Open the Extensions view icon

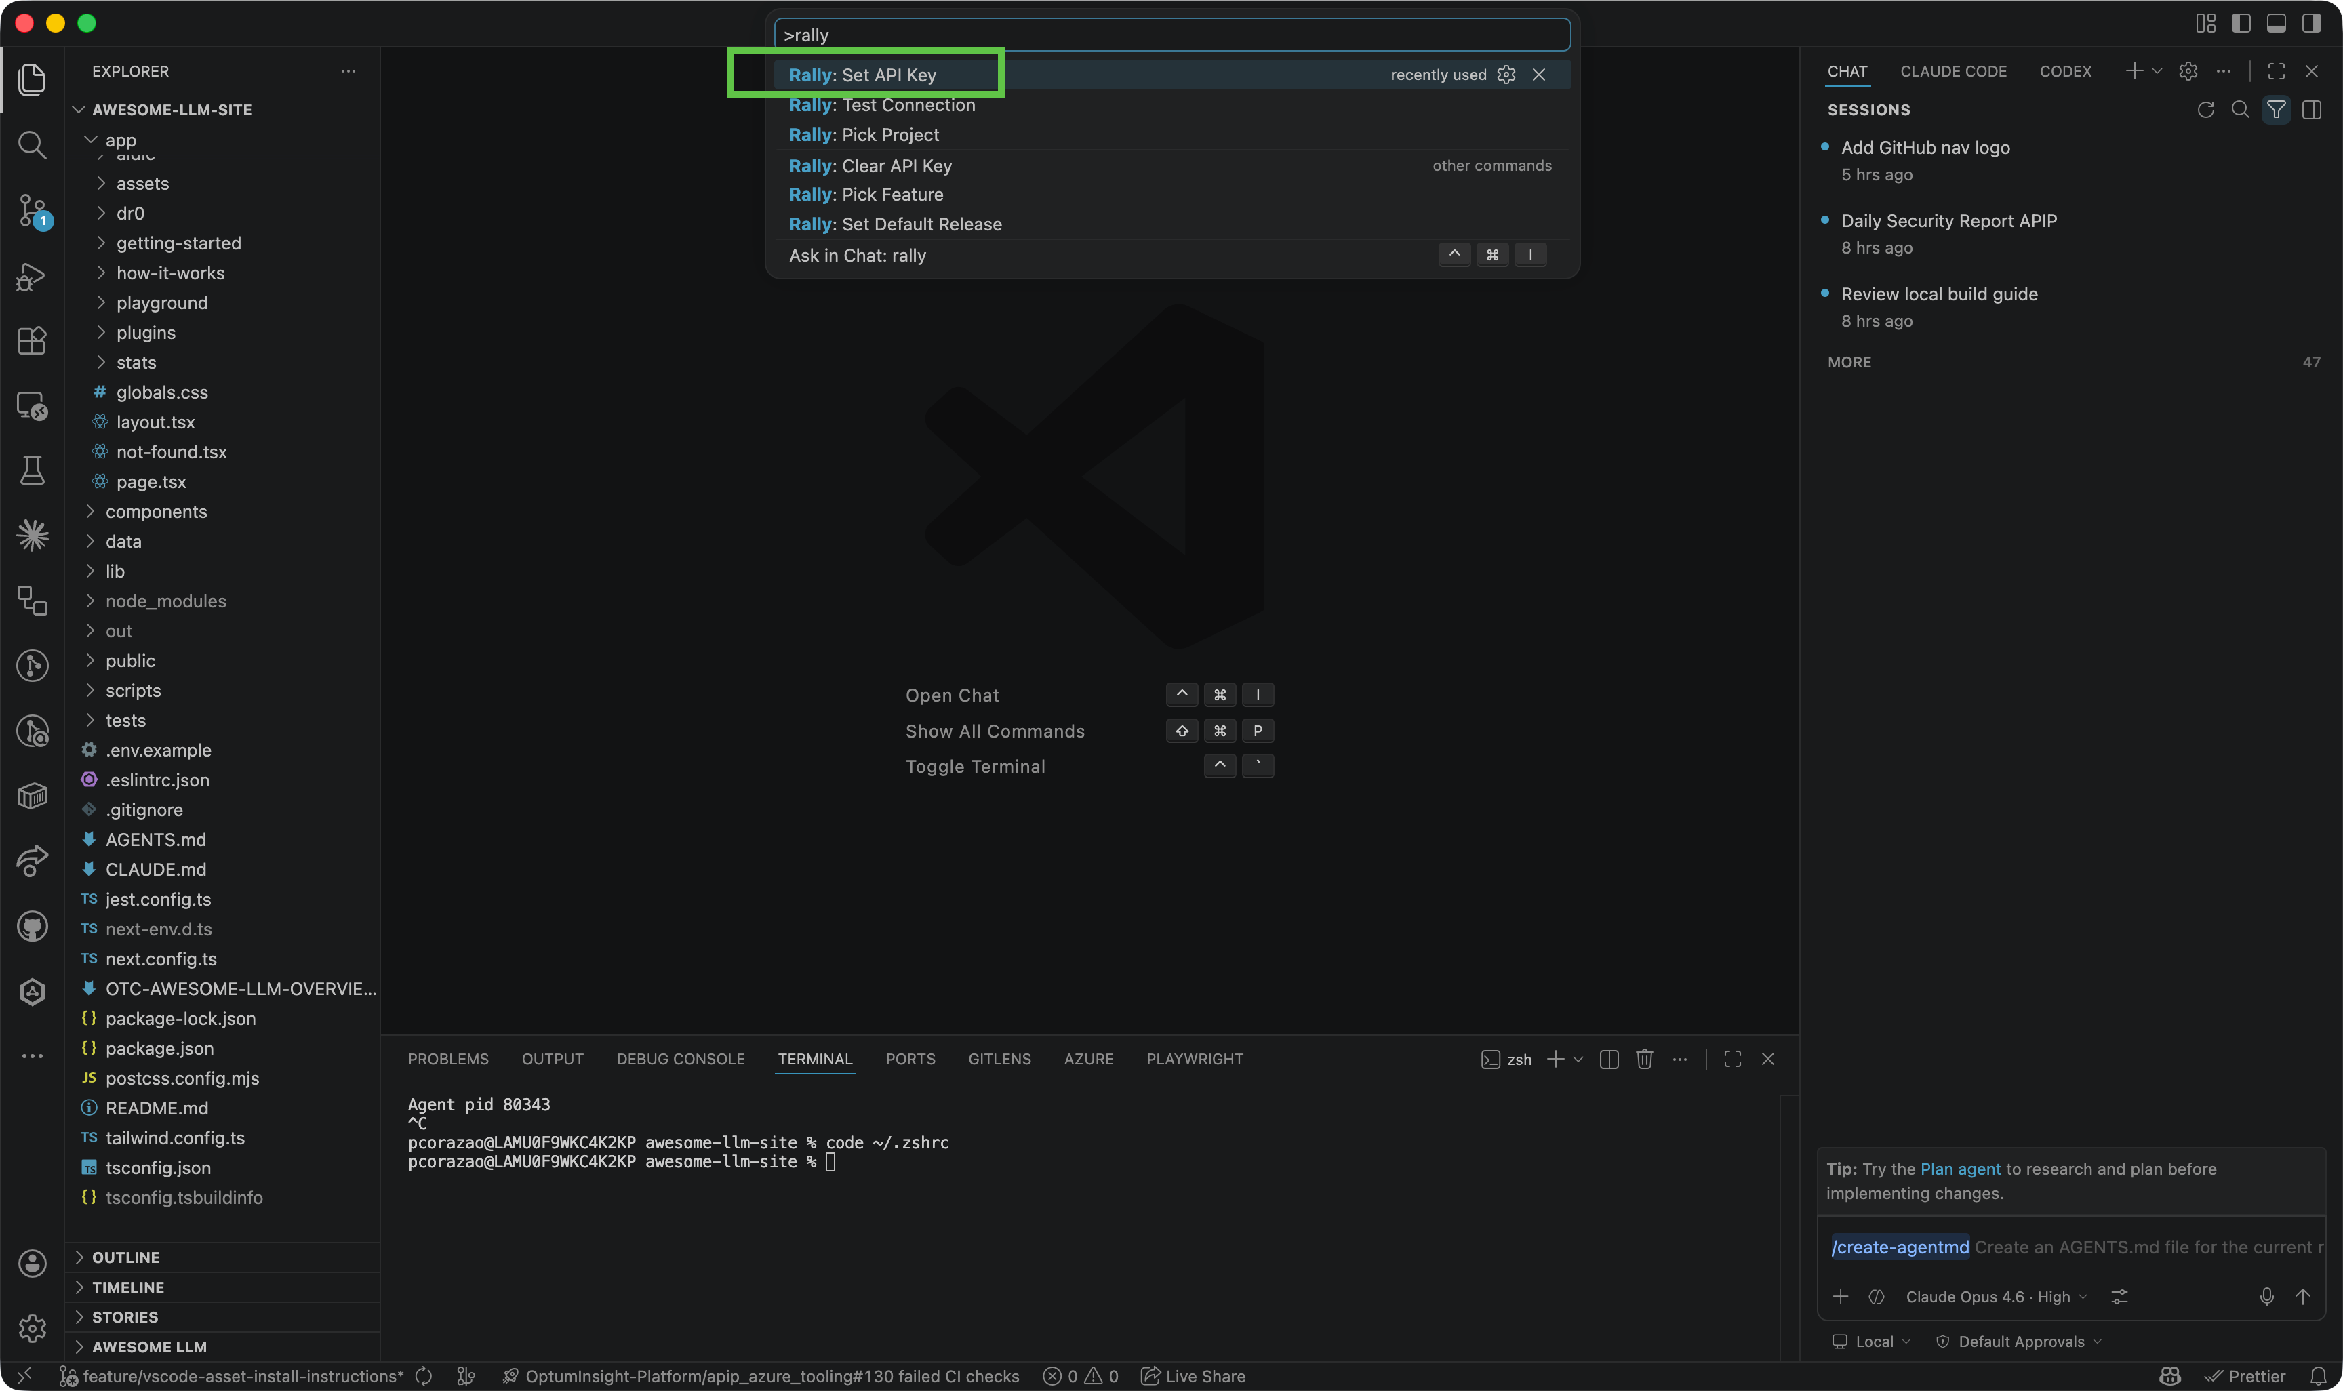pos(32,340)
